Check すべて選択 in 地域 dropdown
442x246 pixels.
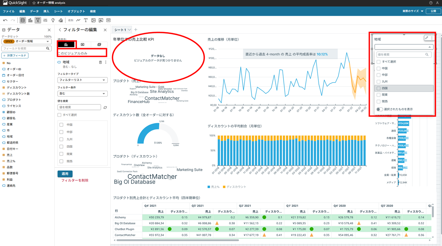point(379,62)
